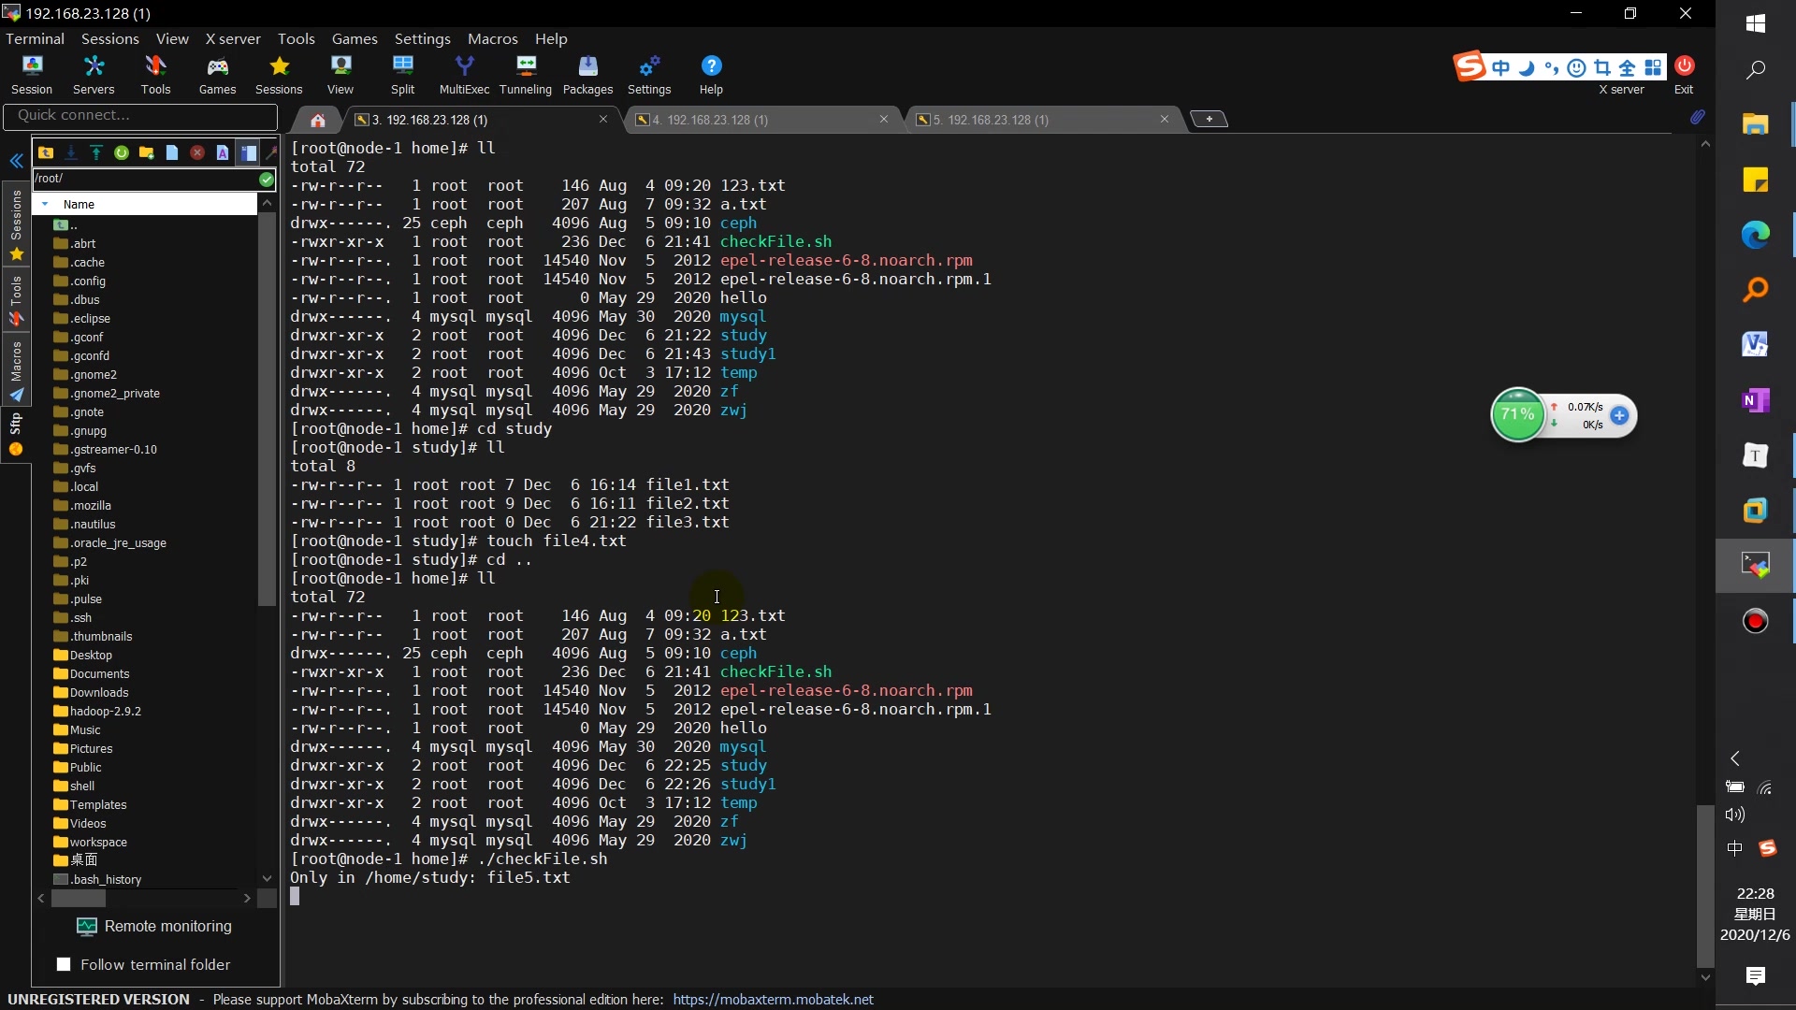Toggle the file panel view mode icon
1796x1010 pixels.
click(x=248, y=152)
